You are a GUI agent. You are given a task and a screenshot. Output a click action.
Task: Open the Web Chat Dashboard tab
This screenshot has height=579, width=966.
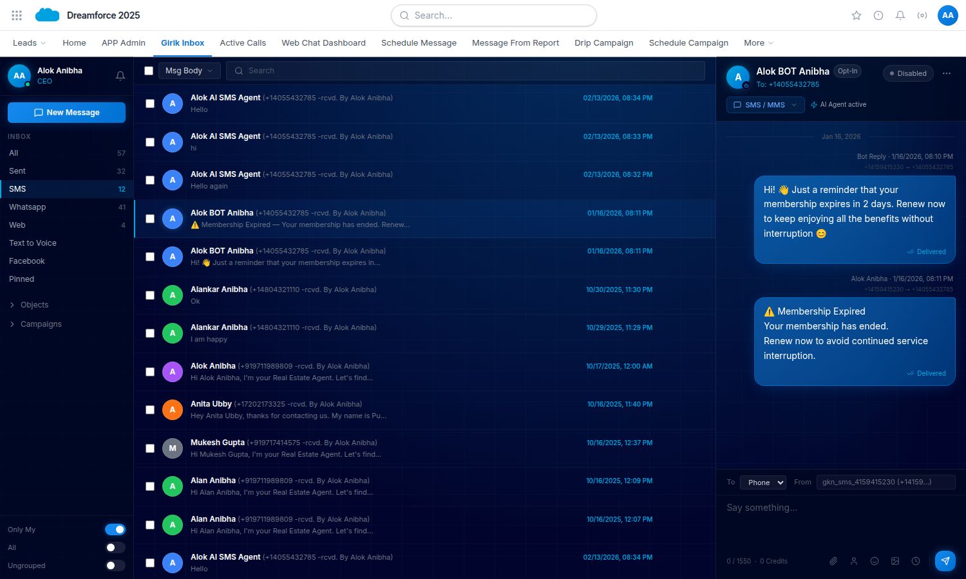click(x=323, y=43)
